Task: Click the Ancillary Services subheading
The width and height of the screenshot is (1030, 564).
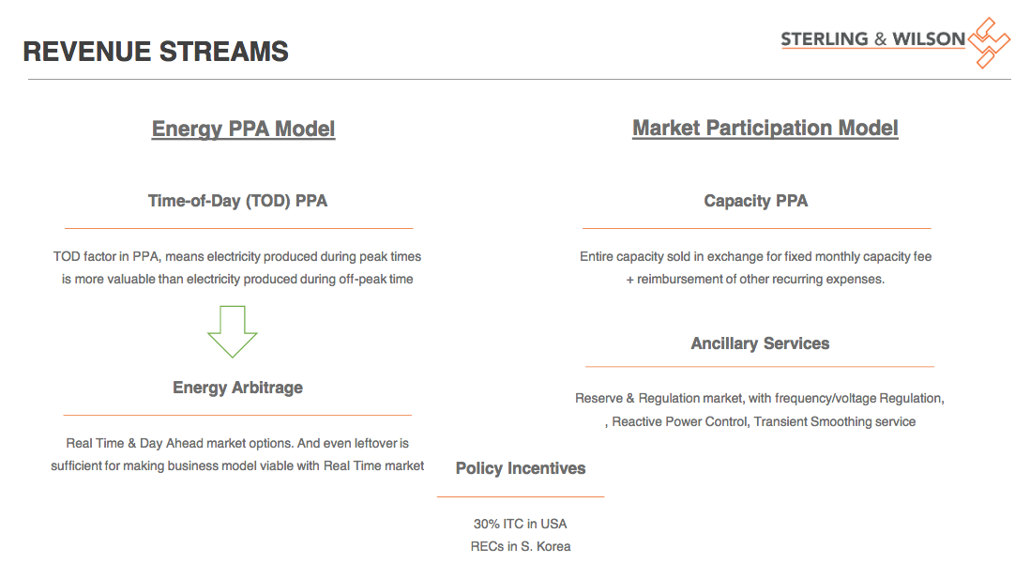Action: (x=760, y=343)
